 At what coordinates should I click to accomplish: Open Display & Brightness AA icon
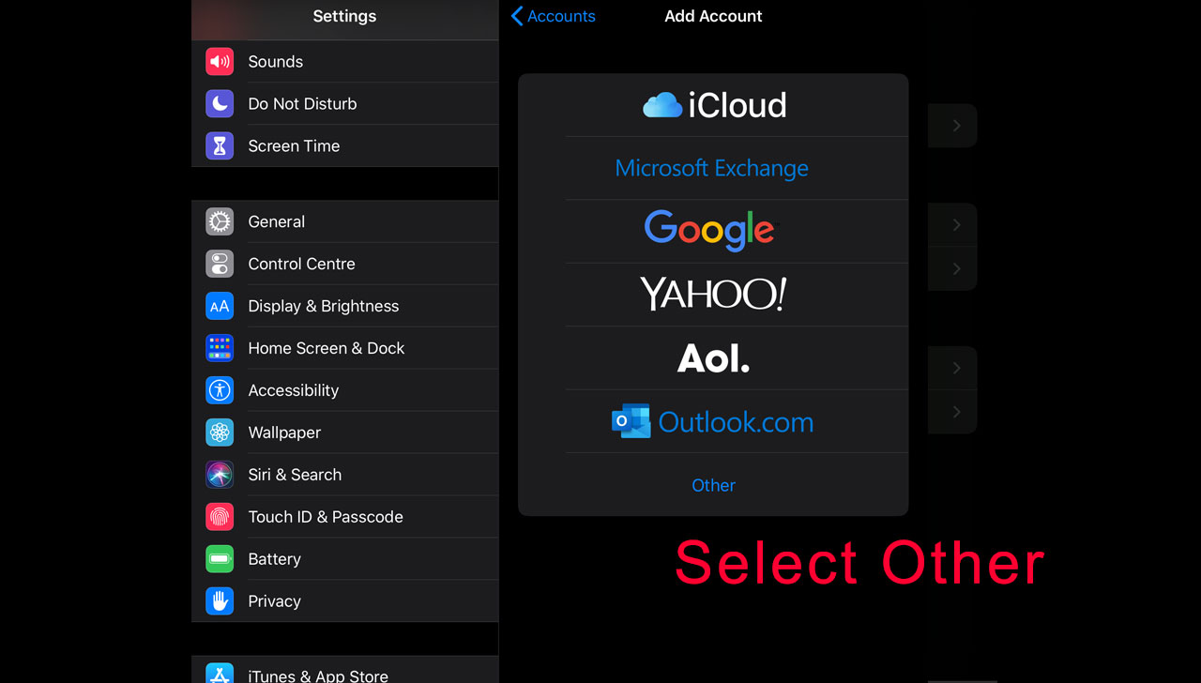[x=220, y=306]
